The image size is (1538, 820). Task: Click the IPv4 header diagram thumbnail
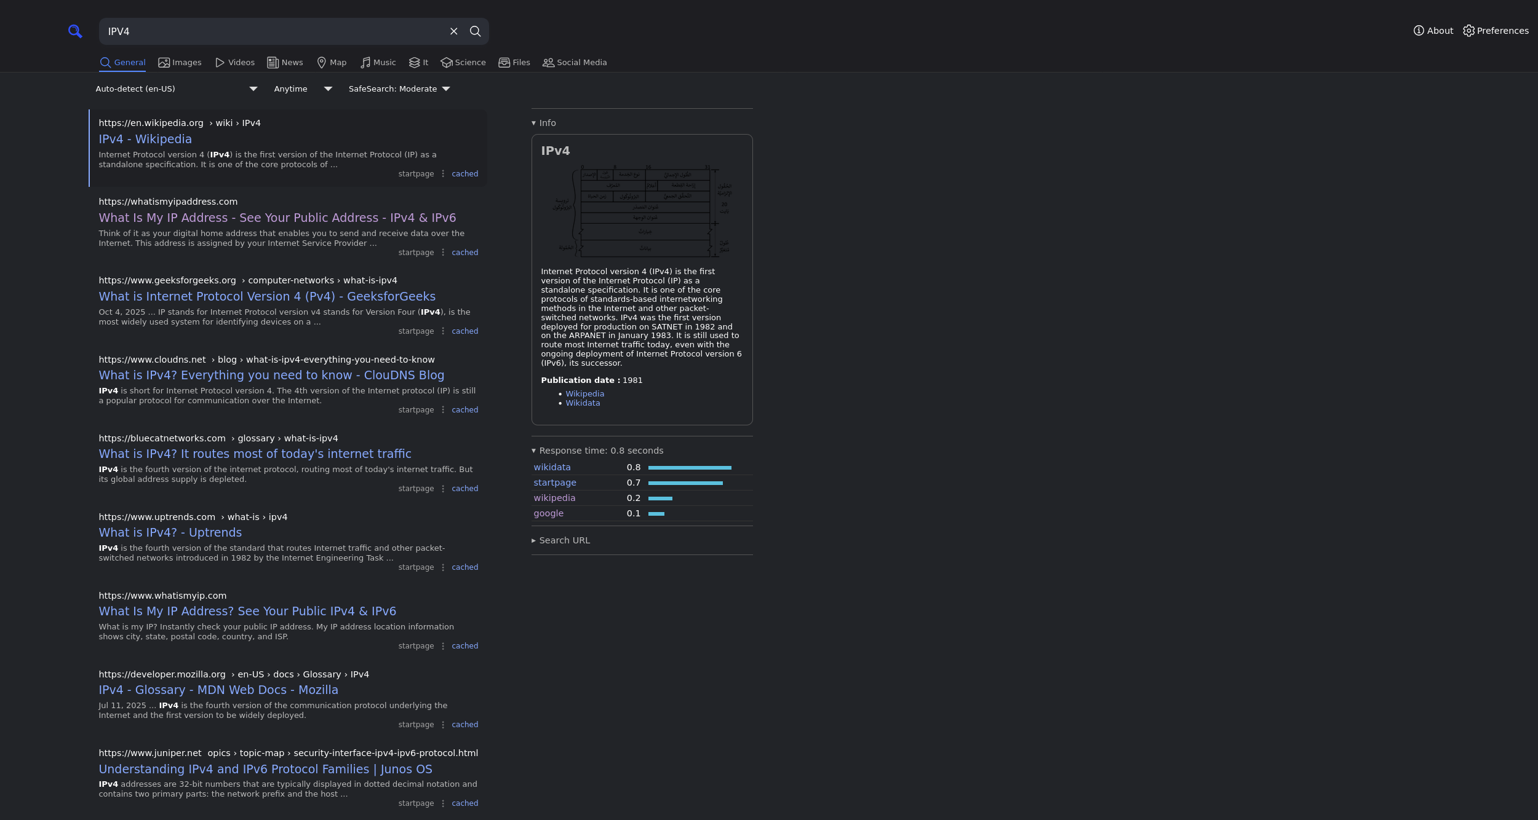642,211
